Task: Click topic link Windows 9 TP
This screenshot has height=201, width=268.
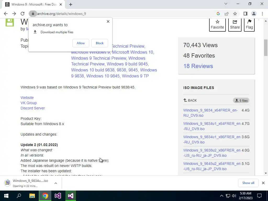Action: click(x=135, y=76)
